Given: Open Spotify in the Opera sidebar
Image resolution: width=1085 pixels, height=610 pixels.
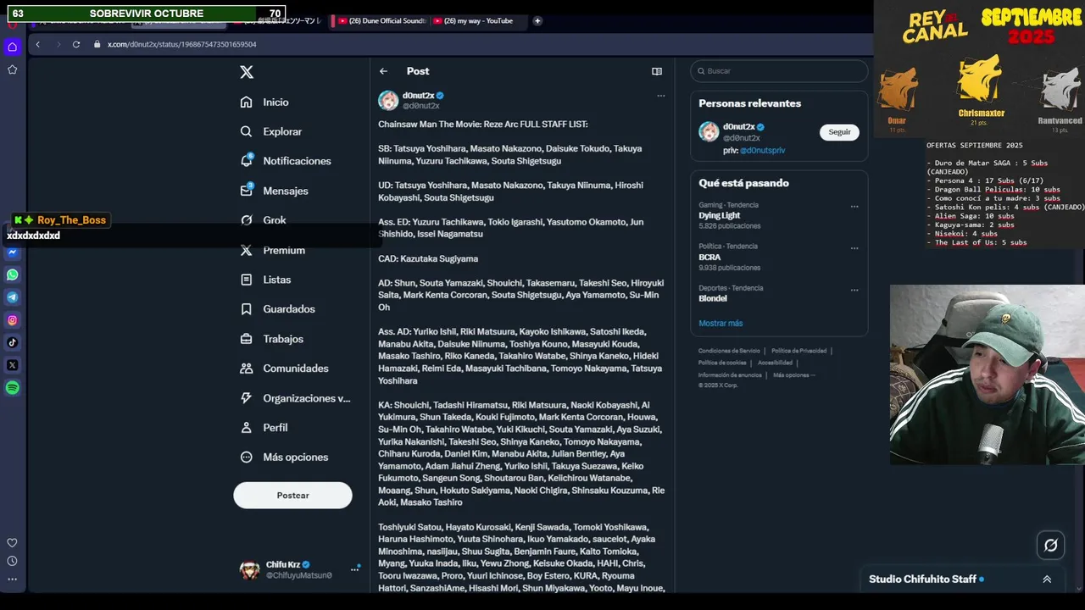Looking at the screenshot, I should pyautogui.click(x=12, y=388).
